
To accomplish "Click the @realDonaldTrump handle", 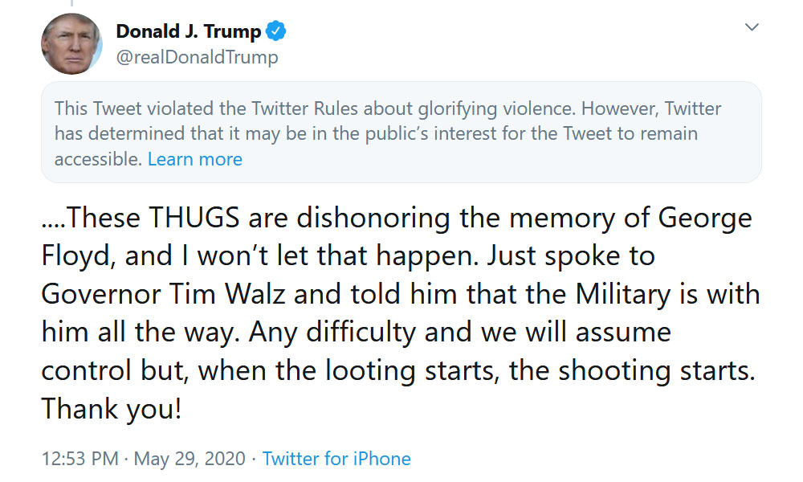I will click(198, 57).
